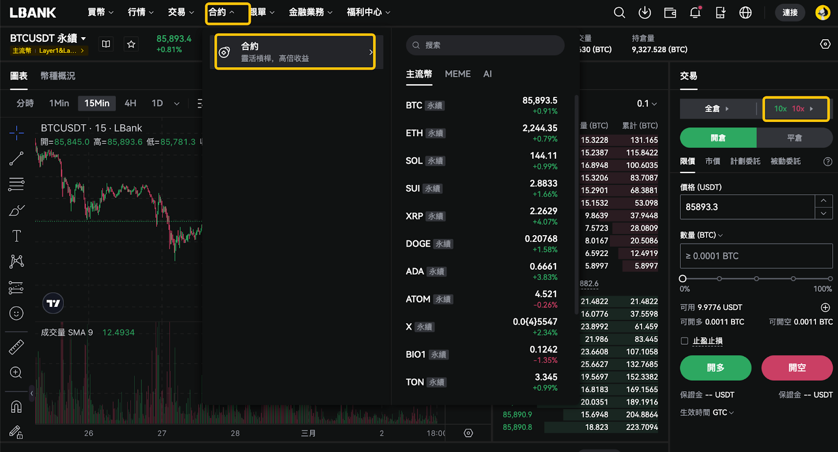Open layout settings hexagon icon

(825, 44)
